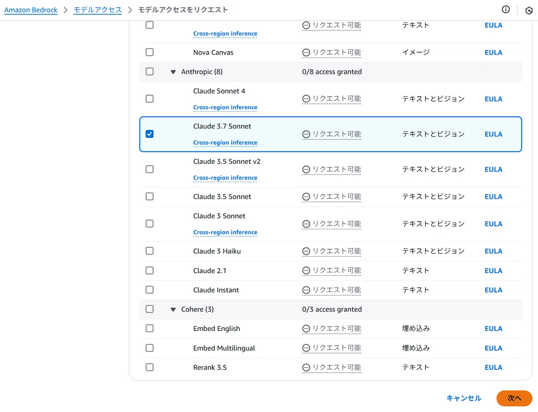
Task: Click the status icon in Embed Multilingual row
Action: coord(306,348)
